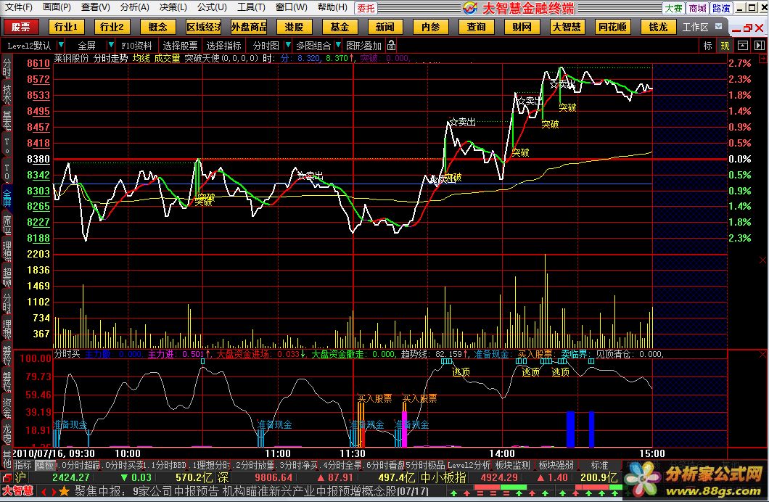This screenshot has width=769, height=502.
Task: Click the 同花顺 button
Action: pos(612,27)
